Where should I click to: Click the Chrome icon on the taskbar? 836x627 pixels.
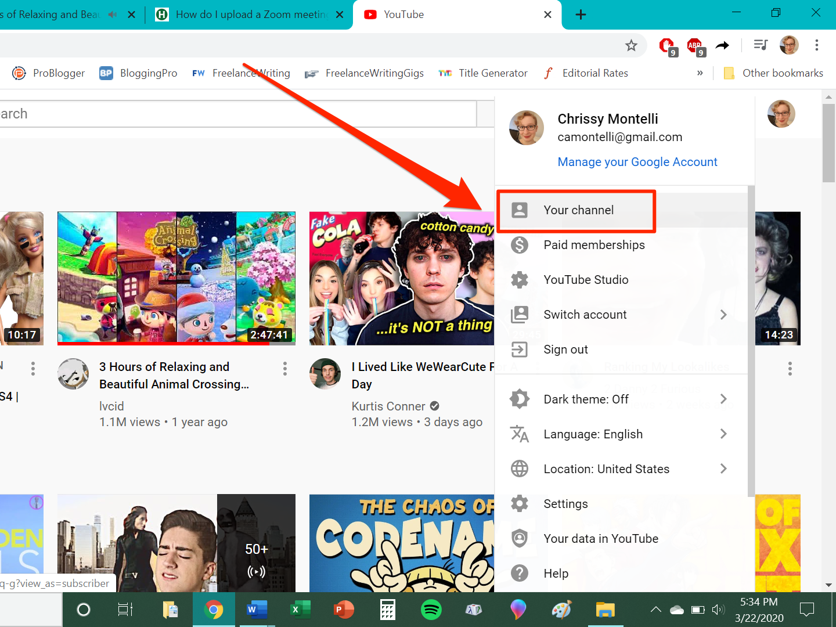(x=214, y=610)
